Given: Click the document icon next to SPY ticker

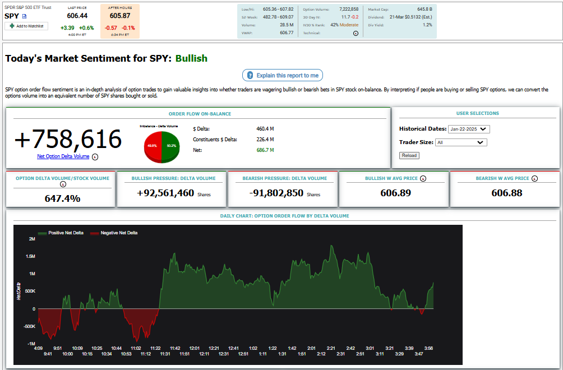Looking at the screenshot, I should pyautogui.click(x=25, y=16).
